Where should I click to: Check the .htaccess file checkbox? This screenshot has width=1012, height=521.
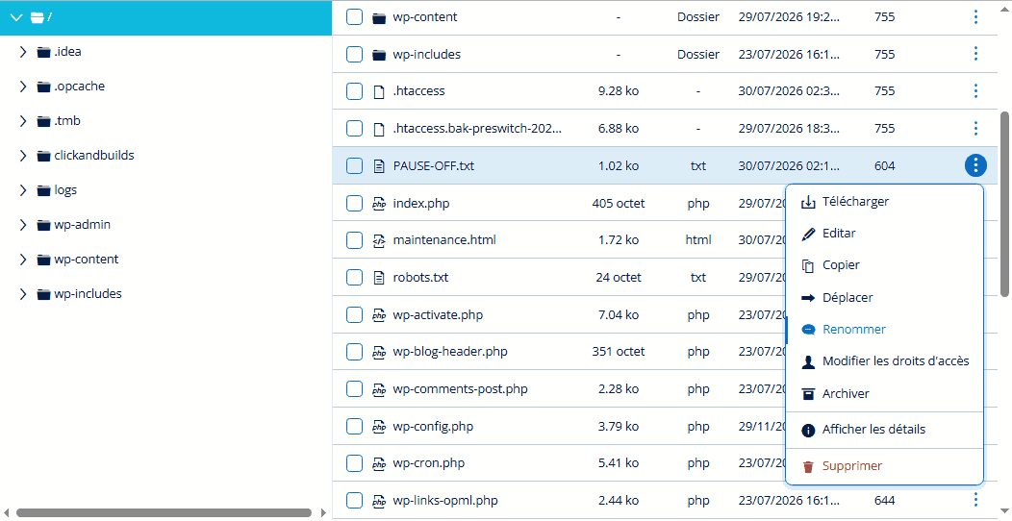[x=354, y=91]
